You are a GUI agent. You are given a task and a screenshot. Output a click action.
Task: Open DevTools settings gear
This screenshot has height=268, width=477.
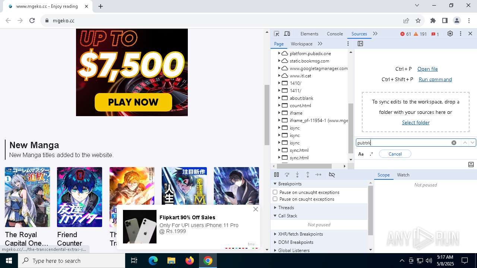tap(450, 33)
